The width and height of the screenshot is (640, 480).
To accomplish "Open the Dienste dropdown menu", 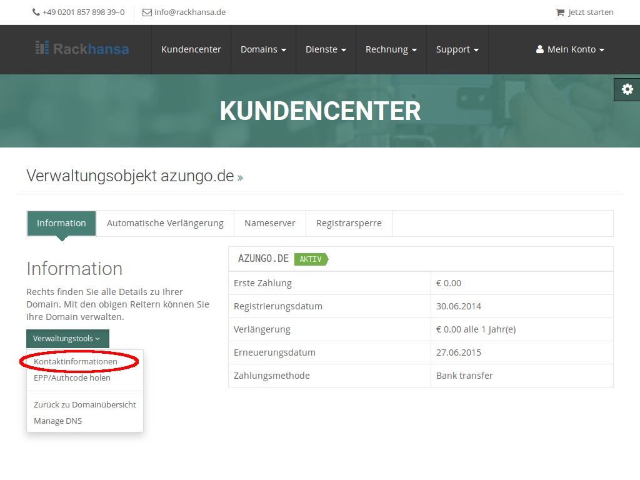I will tap(326, 49).
